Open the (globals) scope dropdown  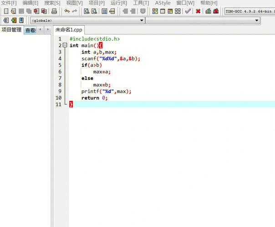coord(87,20)
